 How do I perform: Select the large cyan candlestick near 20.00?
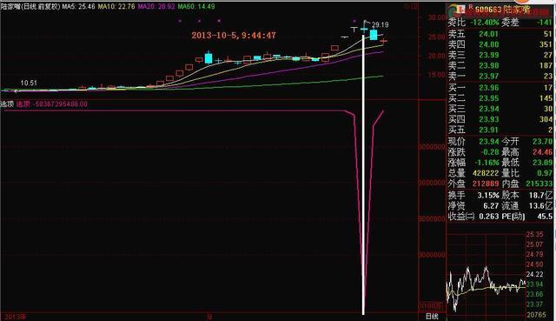pos(208,57)
